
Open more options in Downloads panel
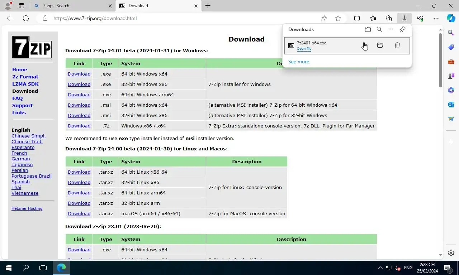[391, 29]
